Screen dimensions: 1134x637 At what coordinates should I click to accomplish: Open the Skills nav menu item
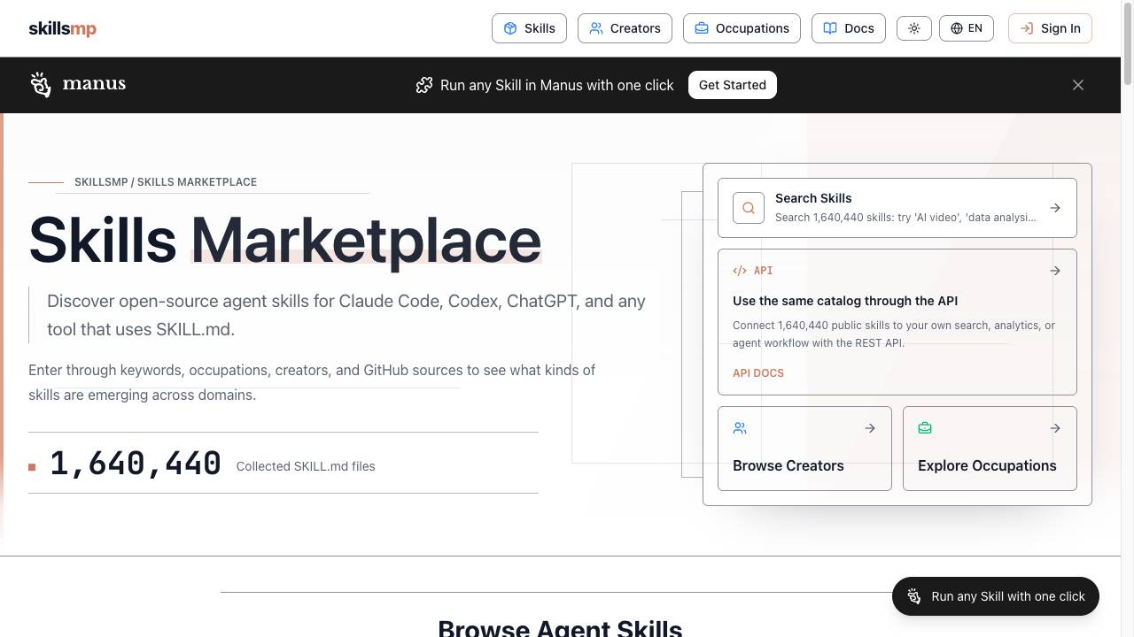point(529,28)
